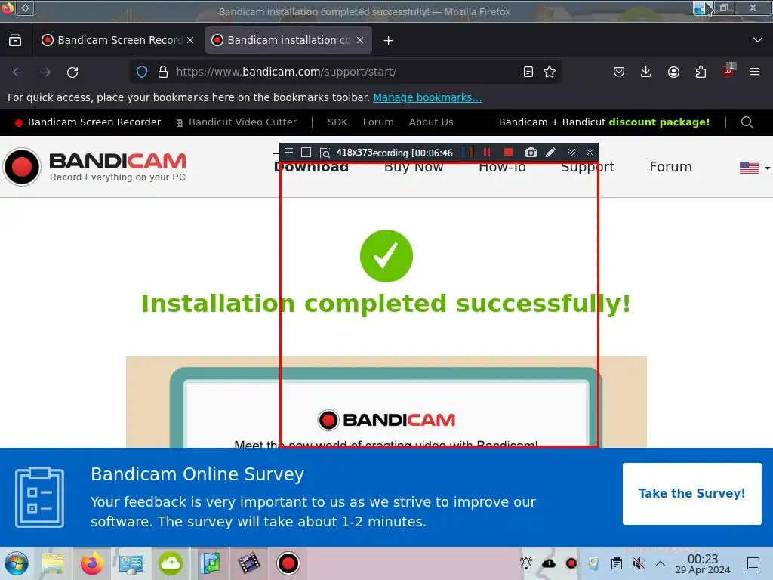
Task: Go forward one page
Action: point(45,72)
